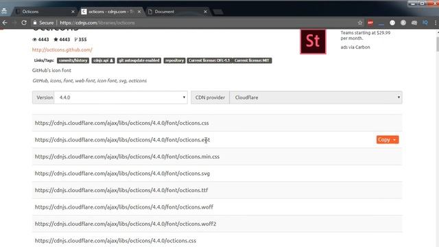The height and width of the screenshot is (247, 439).
Task: Close the octicons - cdnjs.com tab
Action: tap(139, 12)
